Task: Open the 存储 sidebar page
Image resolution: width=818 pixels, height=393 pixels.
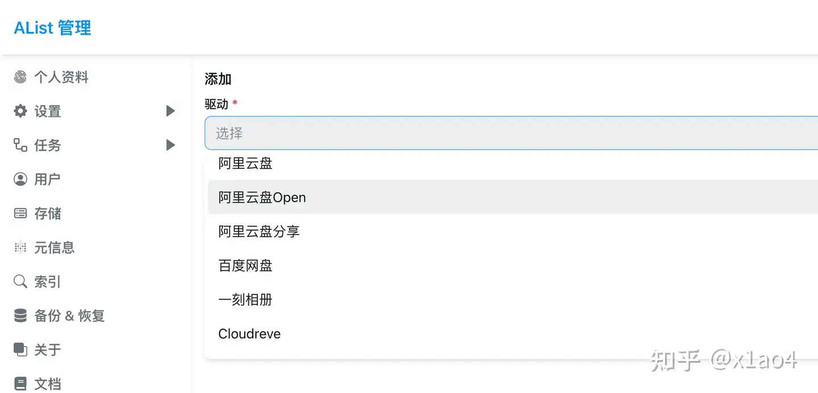Action: click(x=48, y=214)
